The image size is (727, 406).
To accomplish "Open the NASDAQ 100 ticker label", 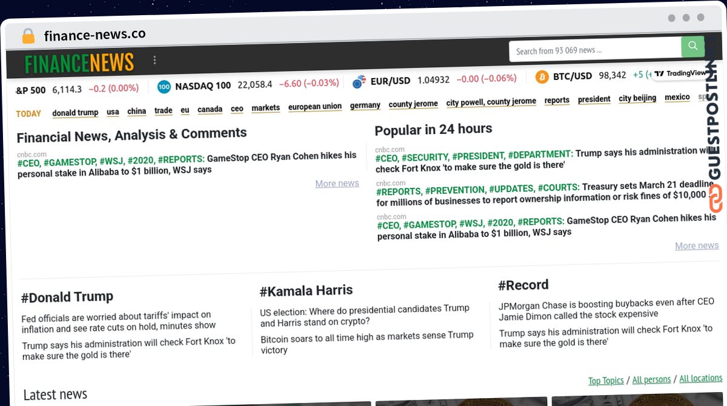I will [203, 85].
